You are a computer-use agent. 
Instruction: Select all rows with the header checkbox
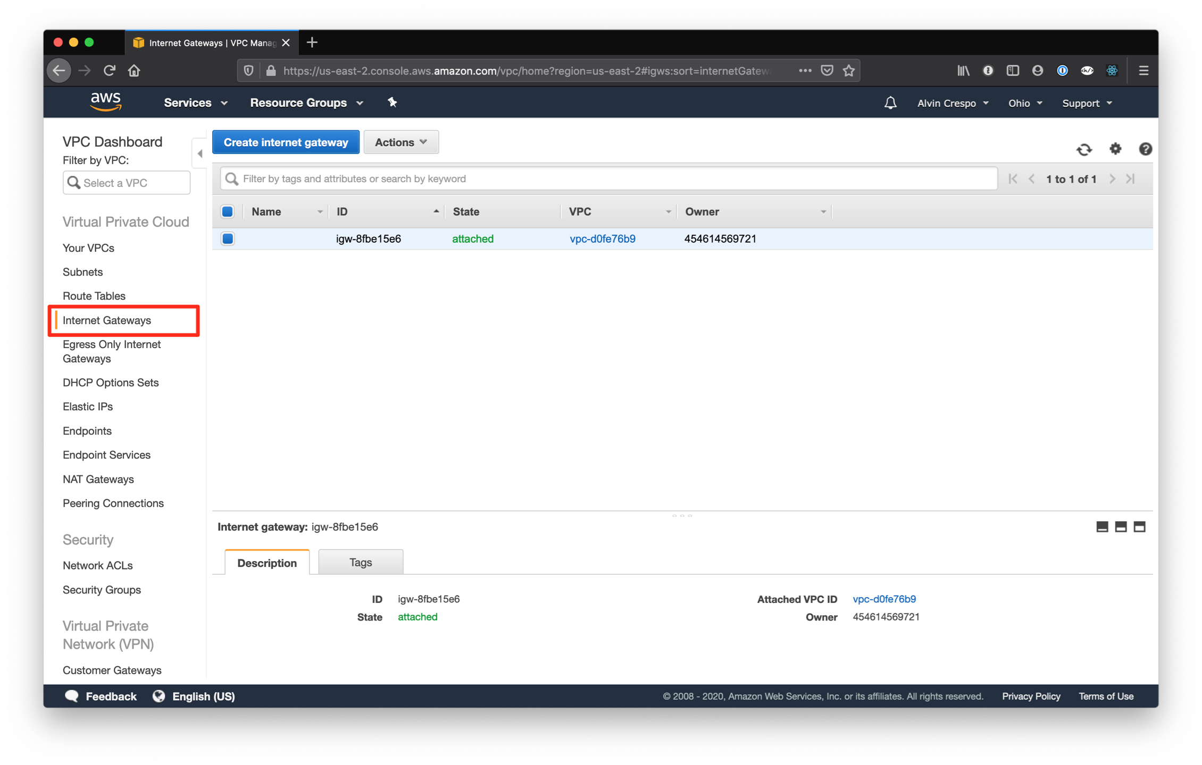[x=227, y=211]
